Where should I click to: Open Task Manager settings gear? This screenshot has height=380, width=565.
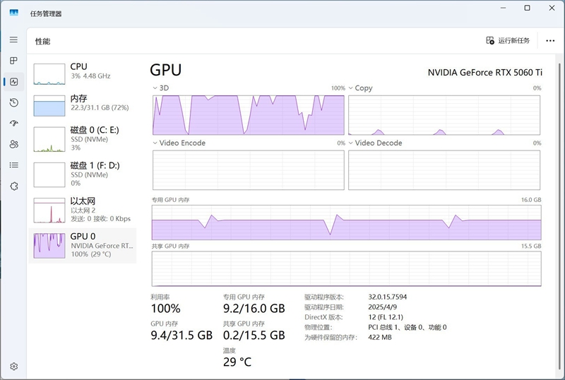pyautogui.click(x=13, y=367)
